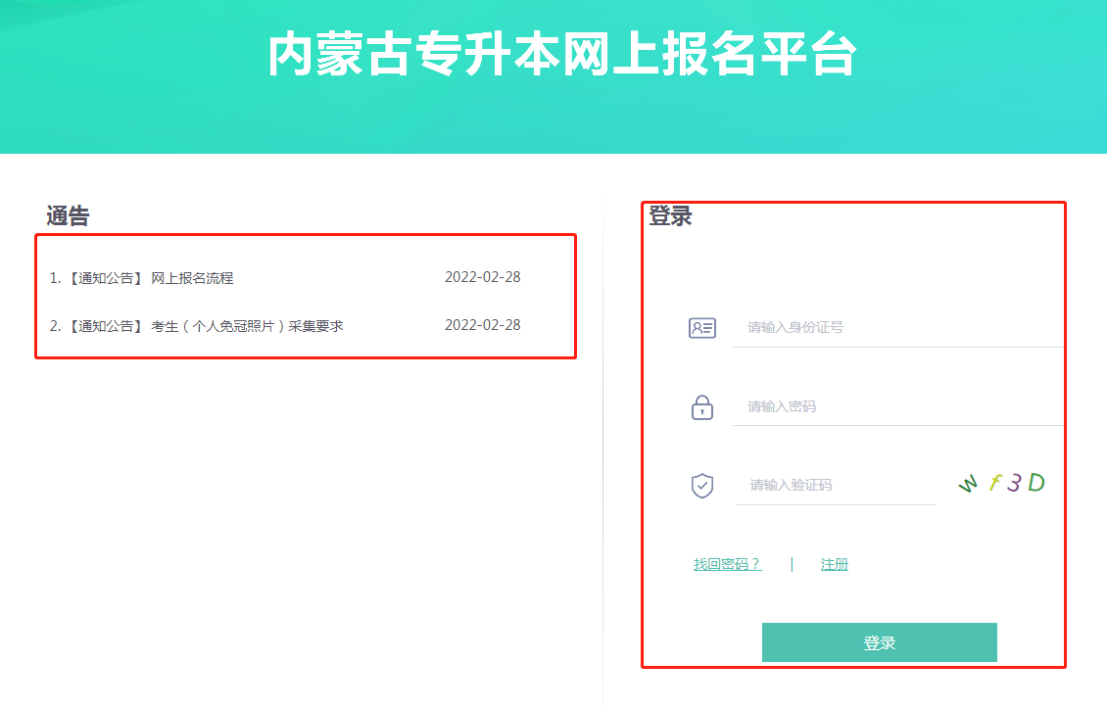Click the ID card icon beside the ID field
The width and height of the screenshot is (1107, 708).
click(x=701, y=329)
